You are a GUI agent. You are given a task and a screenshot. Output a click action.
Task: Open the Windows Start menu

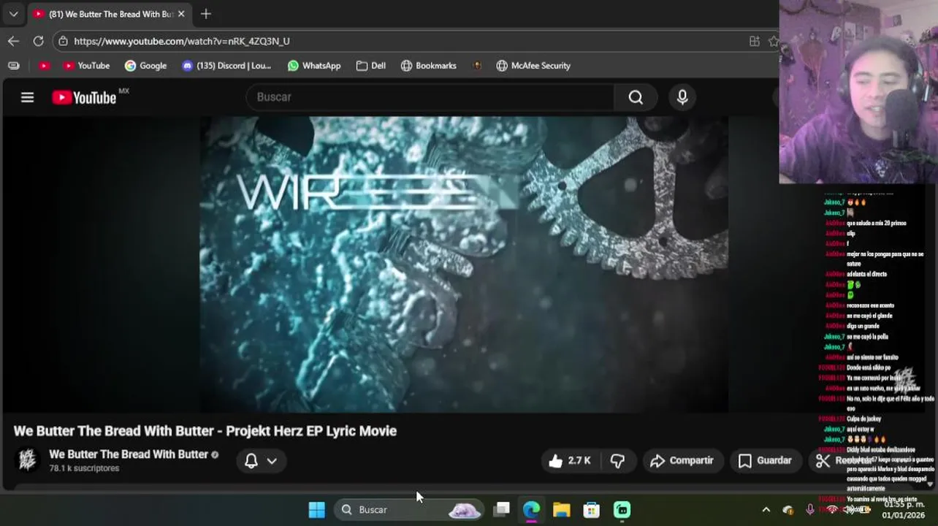click(316, 509)
